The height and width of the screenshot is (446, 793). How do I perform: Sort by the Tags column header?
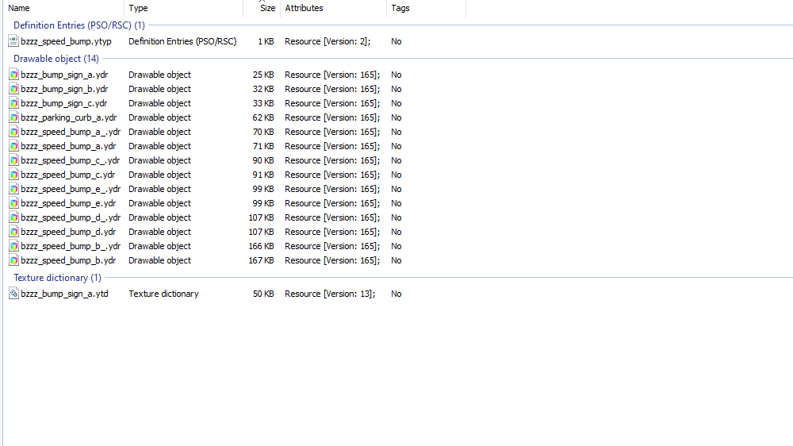coord(400,8)
